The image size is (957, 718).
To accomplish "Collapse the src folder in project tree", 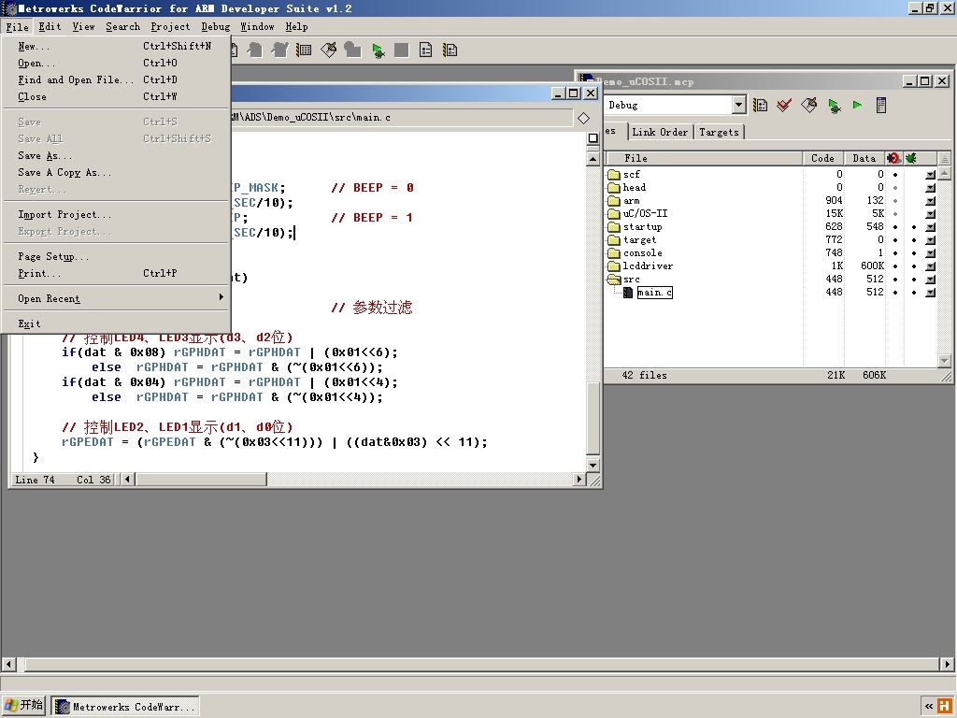I will click(x=612, y=280).
